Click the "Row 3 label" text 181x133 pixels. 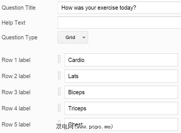(x=16, y=92)
